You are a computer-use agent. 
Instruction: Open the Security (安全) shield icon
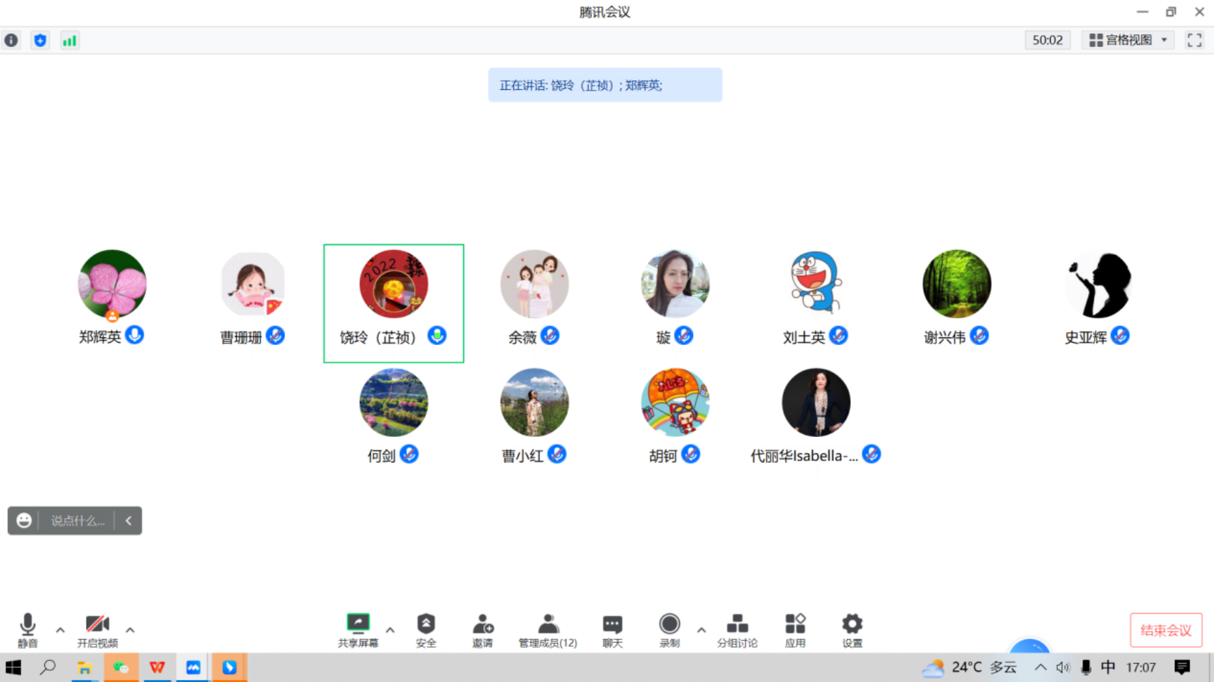click(x=425, y=629)
